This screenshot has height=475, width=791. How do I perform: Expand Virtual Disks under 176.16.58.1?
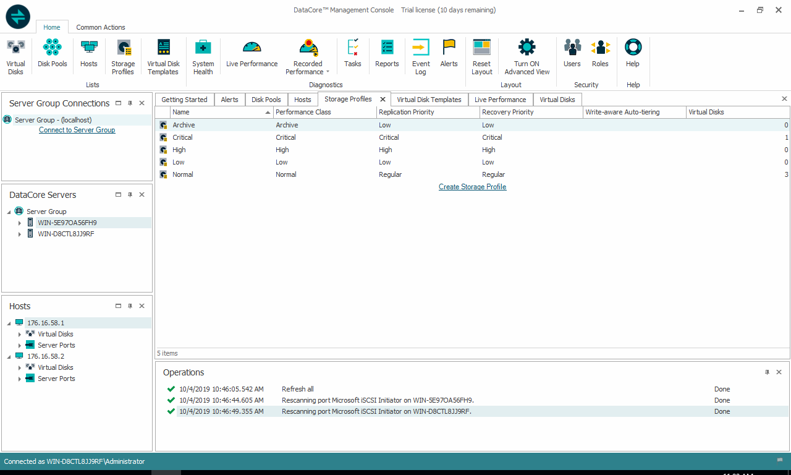click(x=20, y=334)
